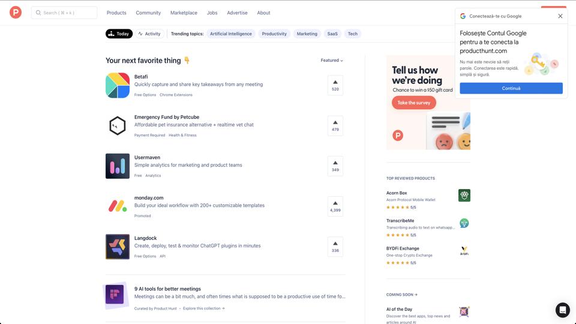Image resolution: width=576 pixels, height=324 pixels.
Task: Open the Emergency Fund by Petcube hexagon icon
Action: [x=118, y=125]
